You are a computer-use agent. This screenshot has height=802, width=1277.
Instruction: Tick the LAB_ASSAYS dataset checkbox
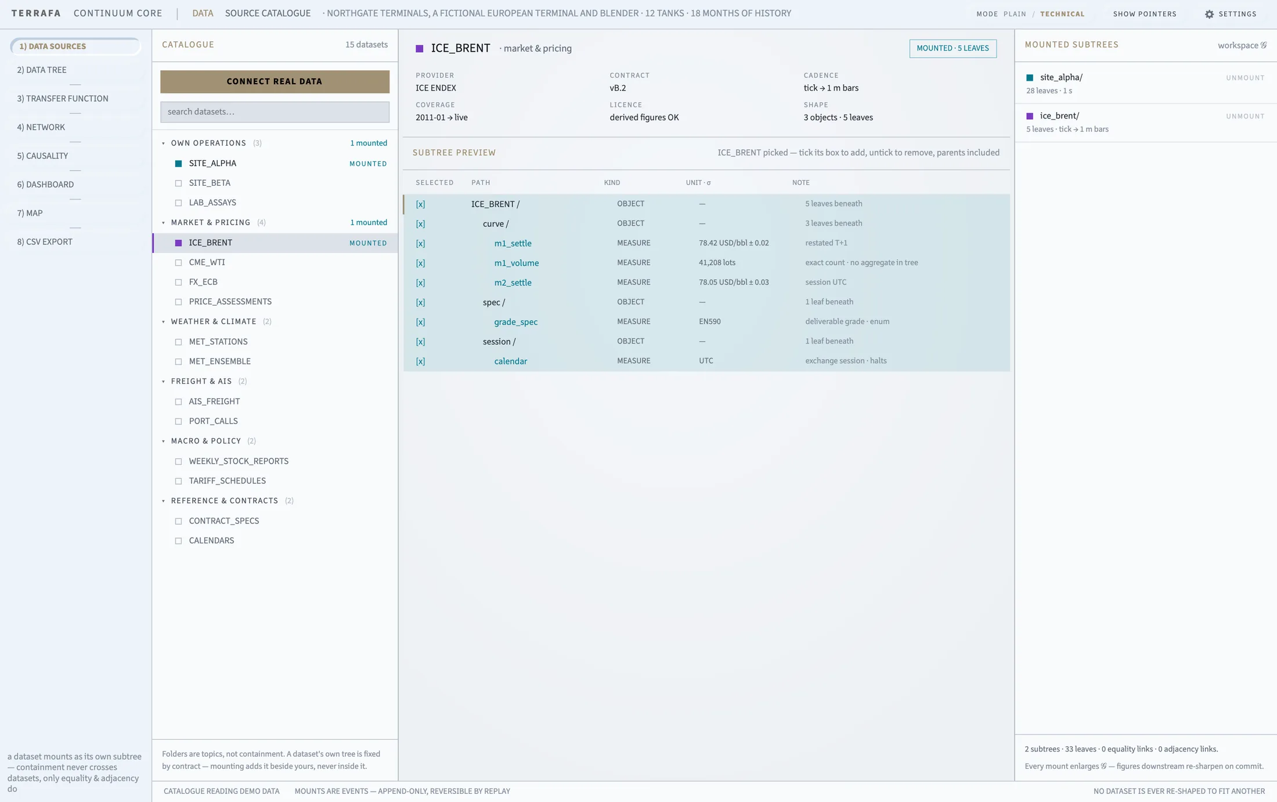coord(178,203)
